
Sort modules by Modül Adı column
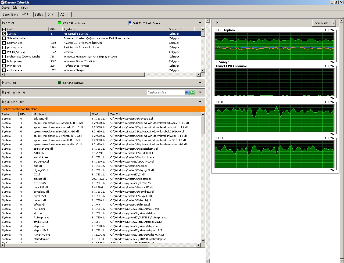(x=61, y=114)
